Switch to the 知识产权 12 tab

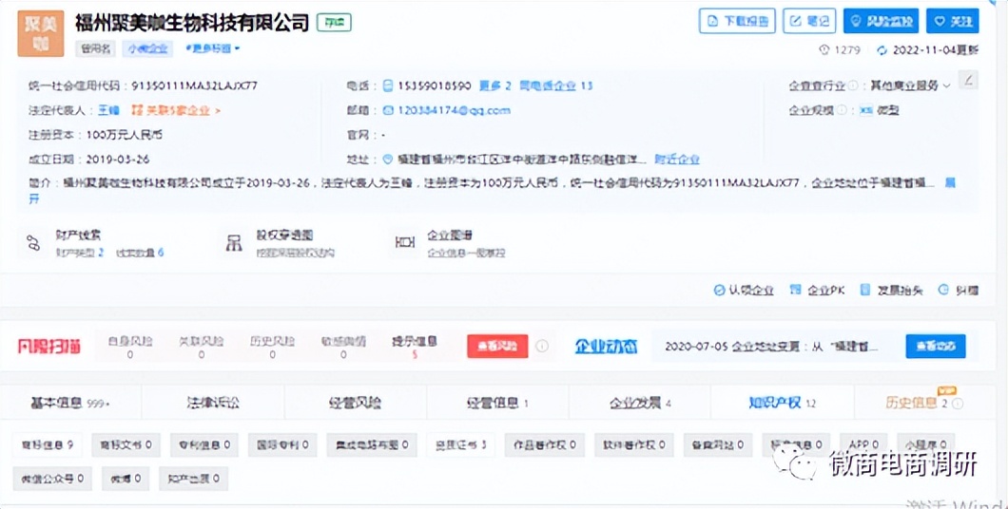click(783, 403)
